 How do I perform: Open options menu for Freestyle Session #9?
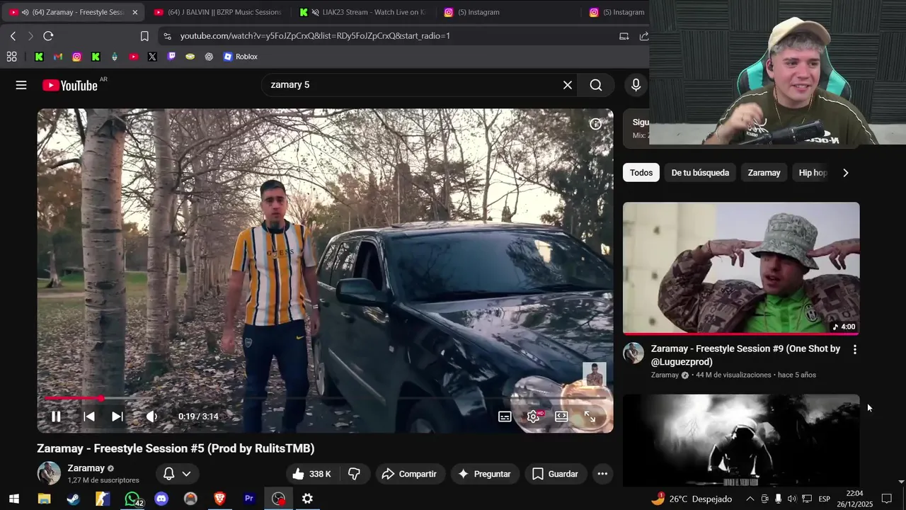854,349
